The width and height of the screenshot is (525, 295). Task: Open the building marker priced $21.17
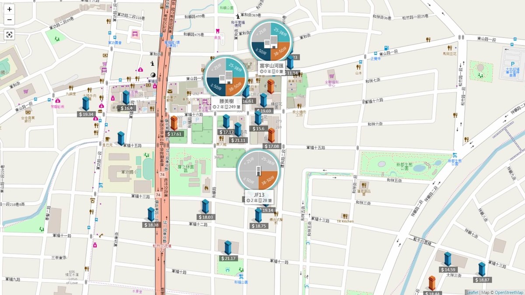coord(228,251)
